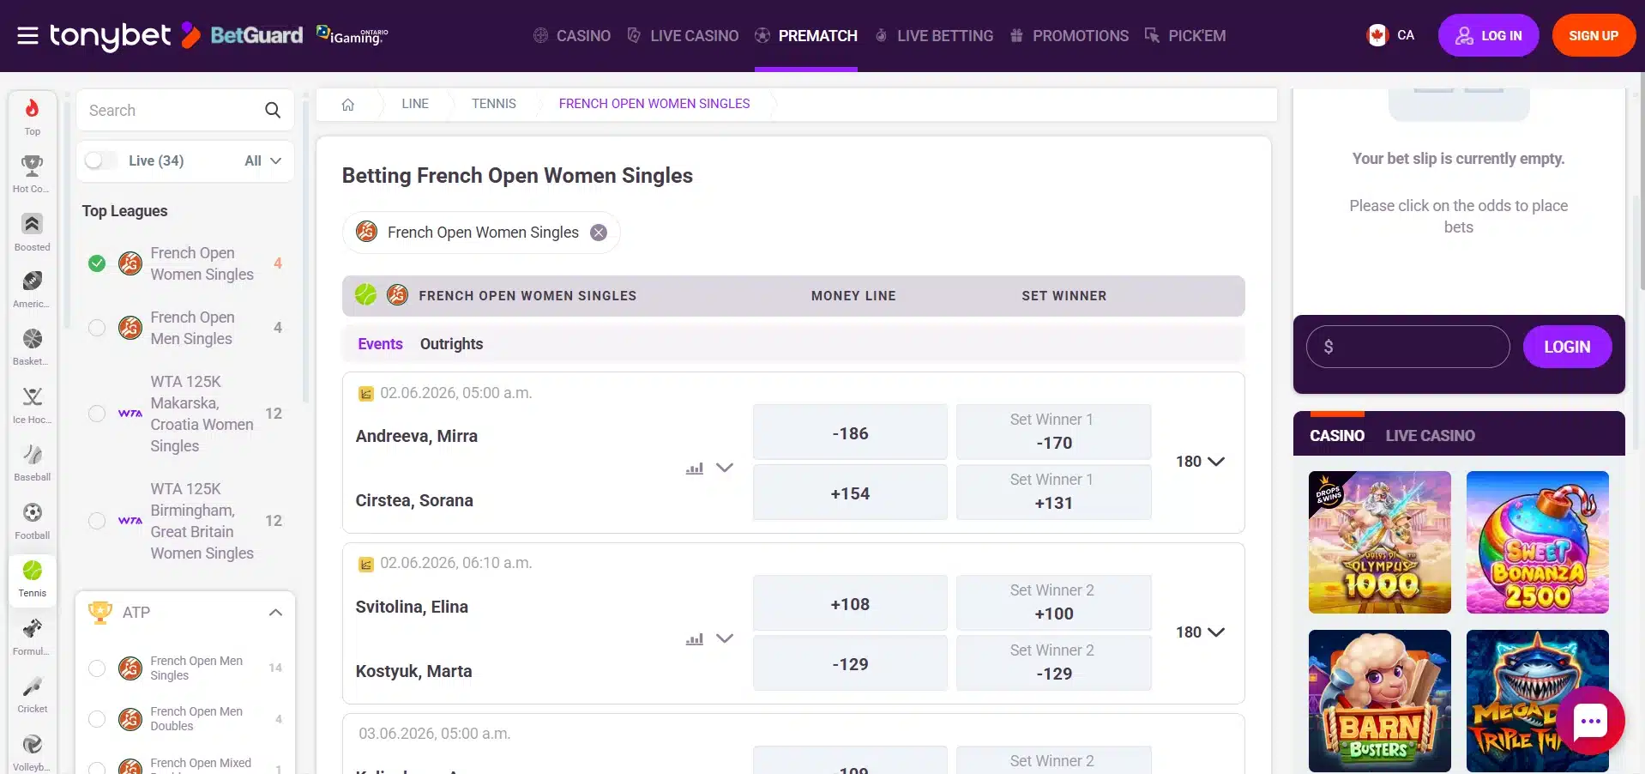Click the bet slip stake amount field
The image size is (1645, 774).
1407,347
